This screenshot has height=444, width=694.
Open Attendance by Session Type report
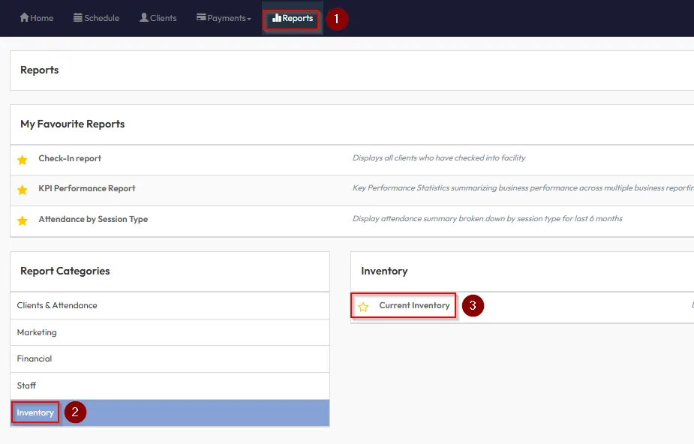tap(93, 220)
